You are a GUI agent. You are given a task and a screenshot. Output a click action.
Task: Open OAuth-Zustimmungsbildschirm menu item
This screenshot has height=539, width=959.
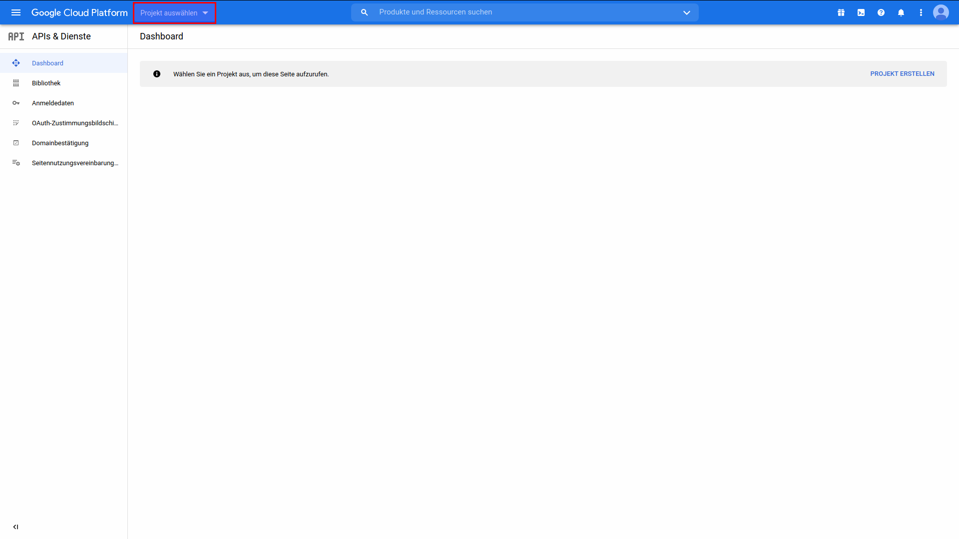(63, 123)
